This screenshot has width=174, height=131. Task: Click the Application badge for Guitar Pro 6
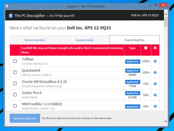tap(133, 93)
